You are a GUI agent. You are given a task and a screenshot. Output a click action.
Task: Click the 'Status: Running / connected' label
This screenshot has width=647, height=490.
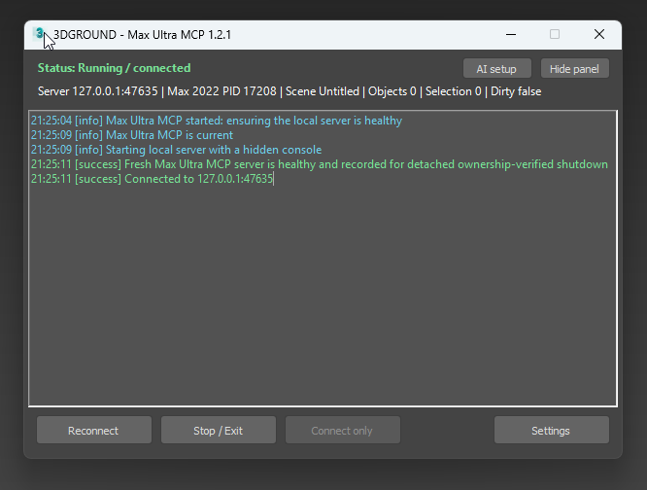coord(115,68)
